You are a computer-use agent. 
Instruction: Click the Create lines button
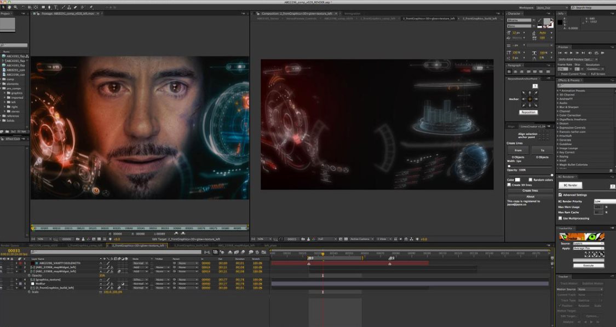point(531,191)
